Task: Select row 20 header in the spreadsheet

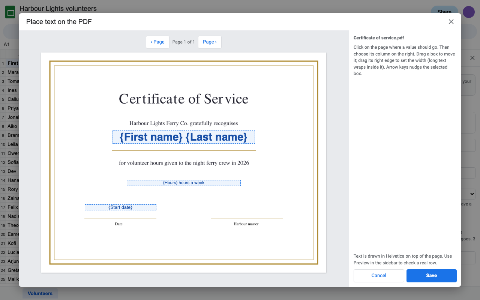Action: [3, 234]
